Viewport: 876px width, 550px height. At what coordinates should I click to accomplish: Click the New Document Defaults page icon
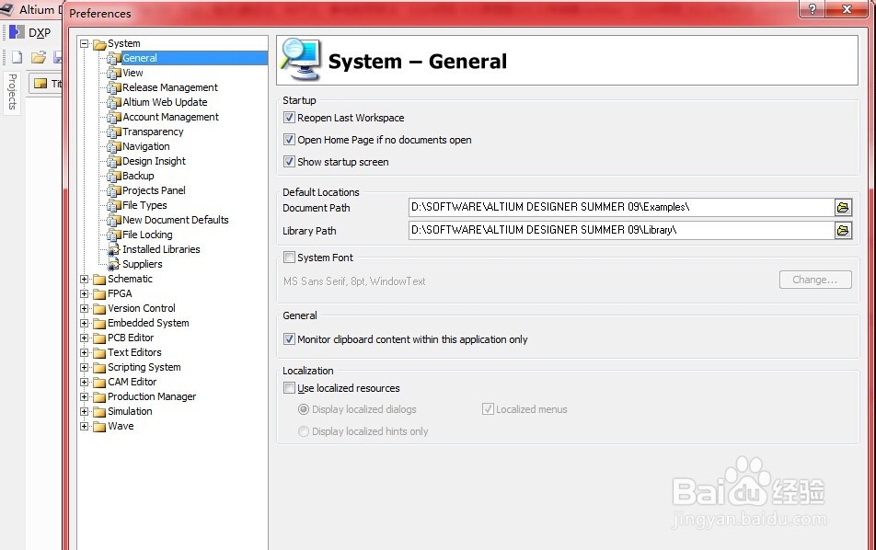pos(114,220)
